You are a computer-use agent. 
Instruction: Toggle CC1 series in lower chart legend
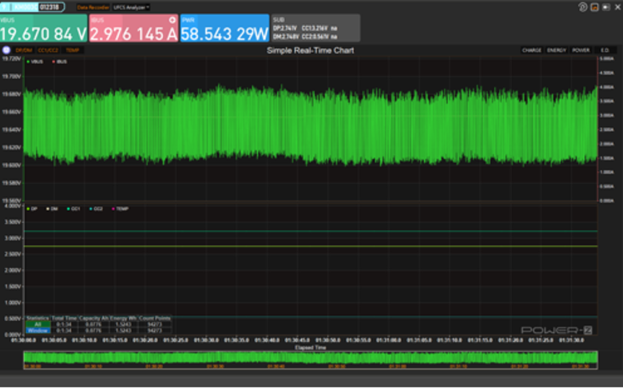(x=73, y=208)
